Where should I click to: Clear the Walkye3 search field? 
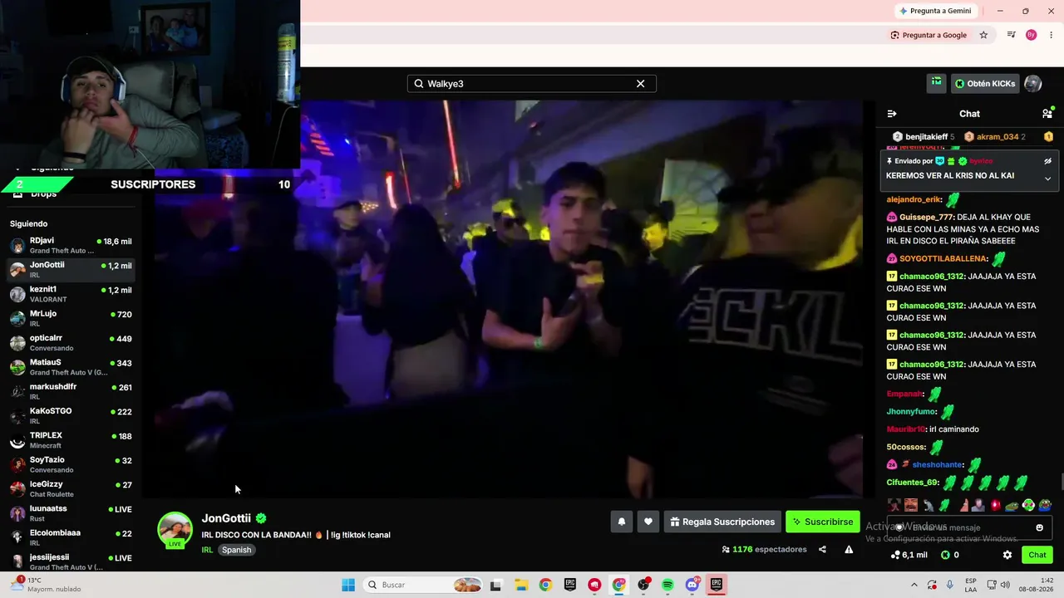(640, 84)
